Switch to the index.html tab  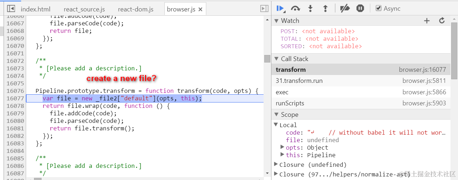click(35, 9)
